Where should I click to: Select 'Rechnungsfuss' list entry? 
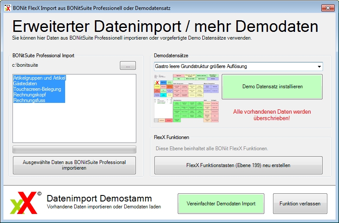tap(29, 100)
